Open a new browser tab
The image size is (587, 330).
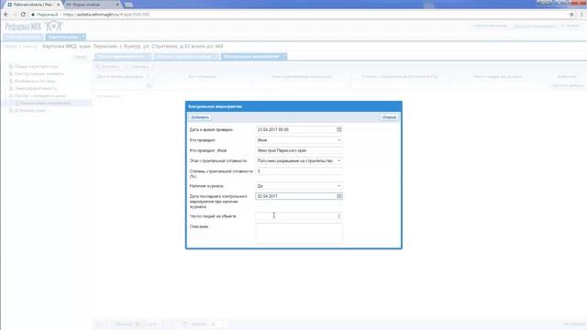tap(128, 5)
